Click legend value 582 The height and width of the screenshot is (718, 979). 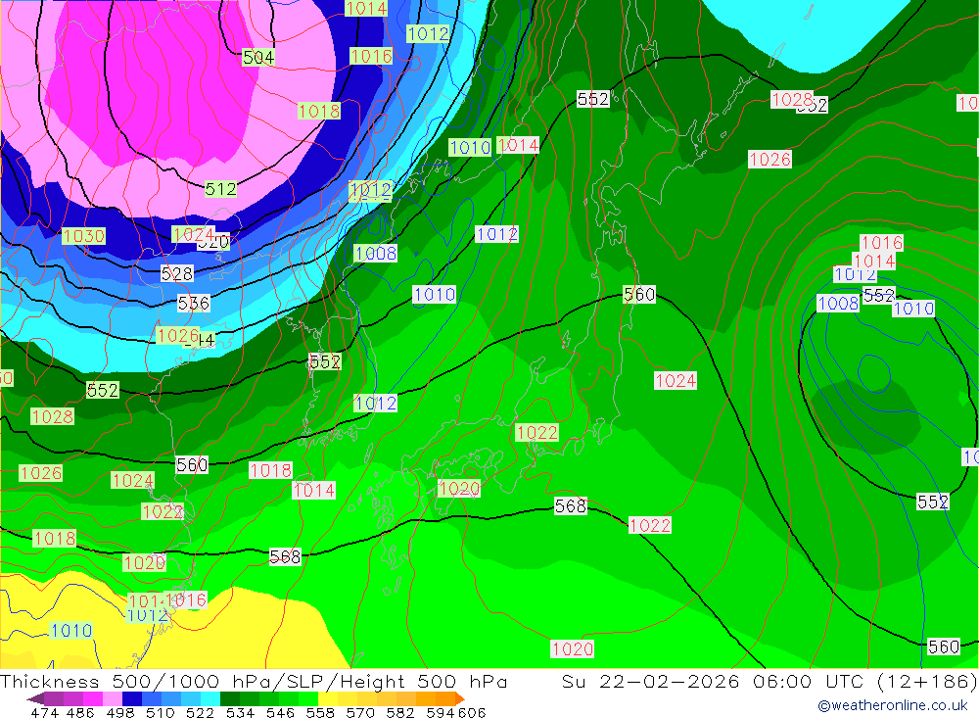[x=399, y=712]
